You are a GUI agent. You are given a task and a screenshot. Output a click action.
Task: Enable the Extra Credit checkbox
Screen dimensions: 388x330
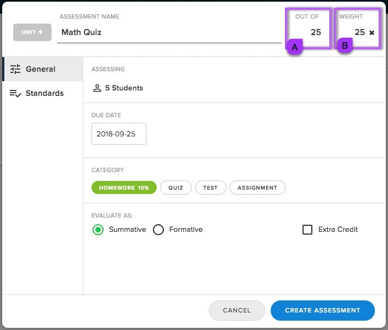(x=307, y=230)
